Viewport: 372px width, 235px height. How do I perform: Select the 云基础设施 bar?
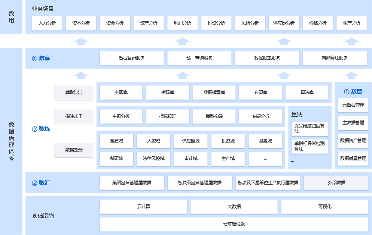234,224
